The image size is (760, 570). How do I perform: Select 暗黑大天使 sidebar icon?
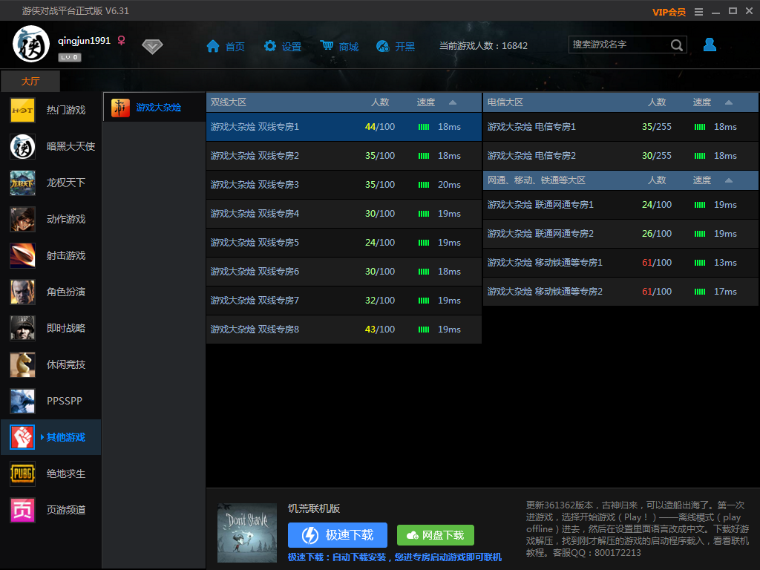pyautogui.click(x=23, y=146)
